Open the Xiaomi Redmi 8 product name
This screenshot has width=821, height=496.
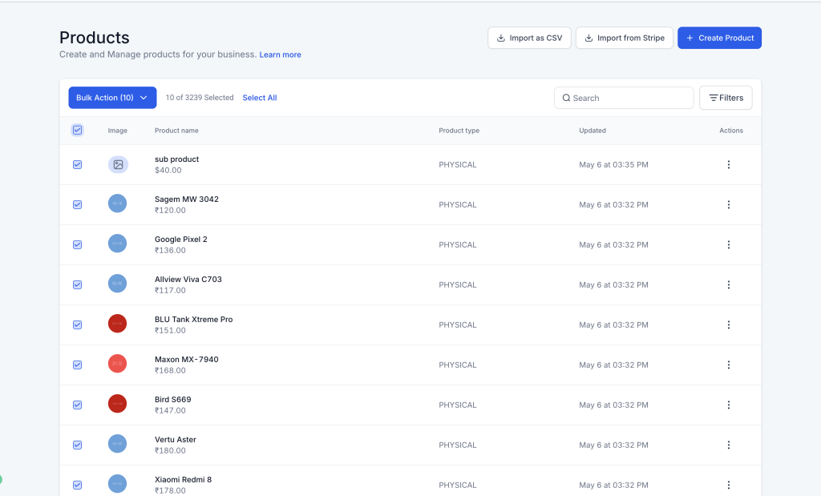(x=184, y=479)
